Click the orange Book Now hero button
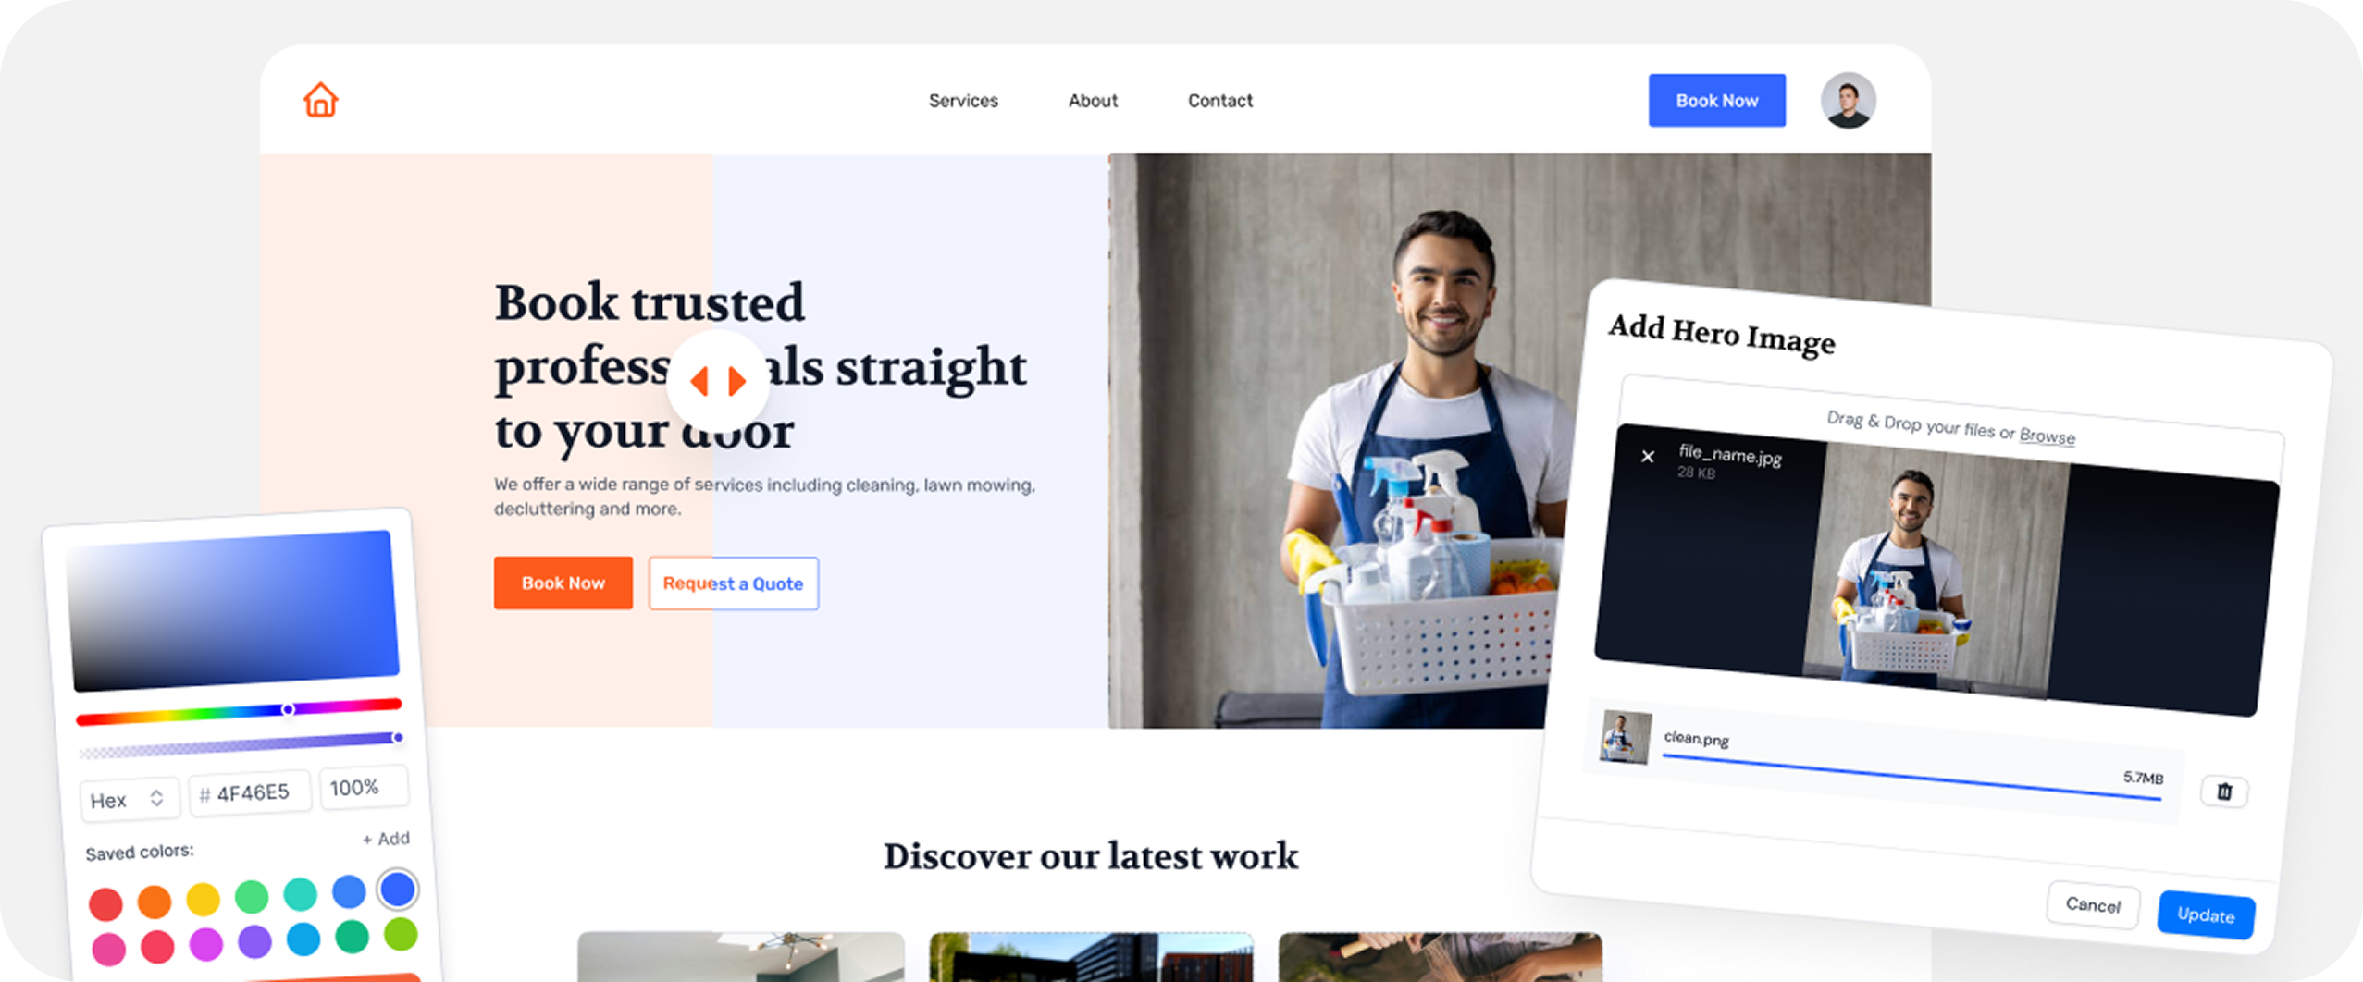The width and height of the screenshot is (2363, 982). (x=563, y=583)
